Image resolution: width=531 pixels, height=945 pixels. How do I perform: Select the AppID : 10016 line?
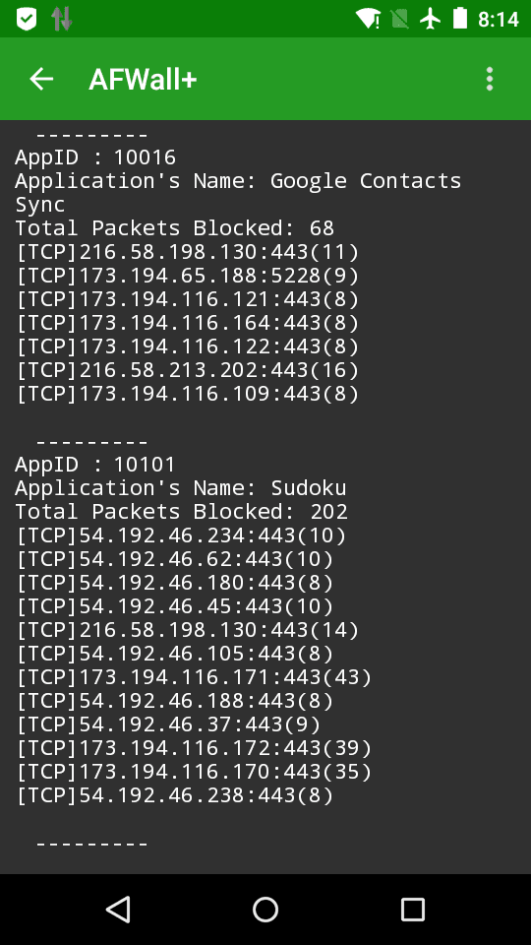tap(95, 157)
